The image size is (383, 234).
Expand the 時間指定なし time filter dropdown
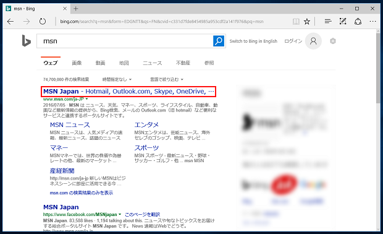[117, 79]
